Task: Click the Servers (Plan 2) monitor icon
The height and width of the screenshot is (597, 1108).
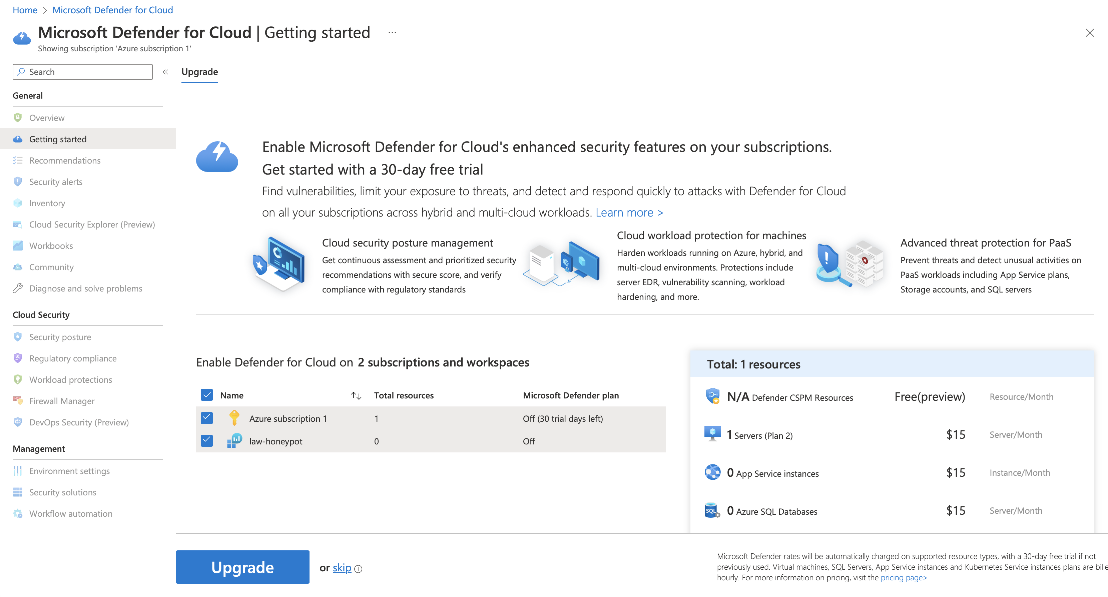Action: 713,434
